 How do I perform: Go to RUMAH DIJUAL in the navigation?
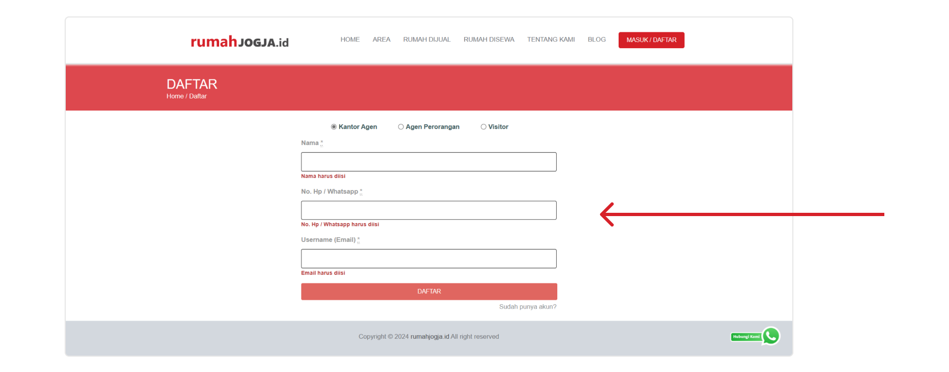coord(427,39)
